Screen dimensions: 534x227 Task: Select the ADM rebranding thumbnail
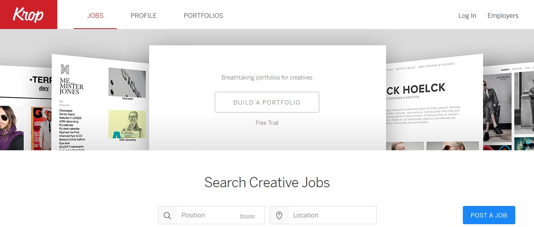(x=127, y=124)
